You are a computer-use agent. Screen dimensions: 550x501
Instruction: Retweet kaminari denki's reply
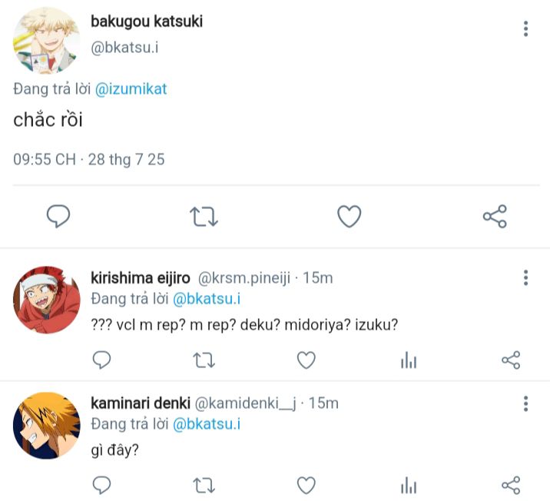point(204,485)
